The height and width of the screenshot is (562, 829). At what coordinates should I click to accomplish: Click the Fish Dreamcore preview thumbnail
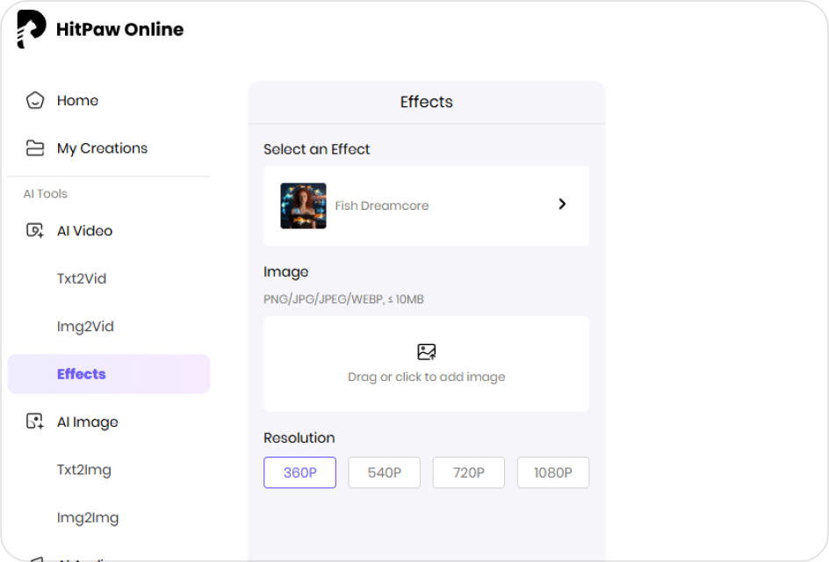[303, 205]
